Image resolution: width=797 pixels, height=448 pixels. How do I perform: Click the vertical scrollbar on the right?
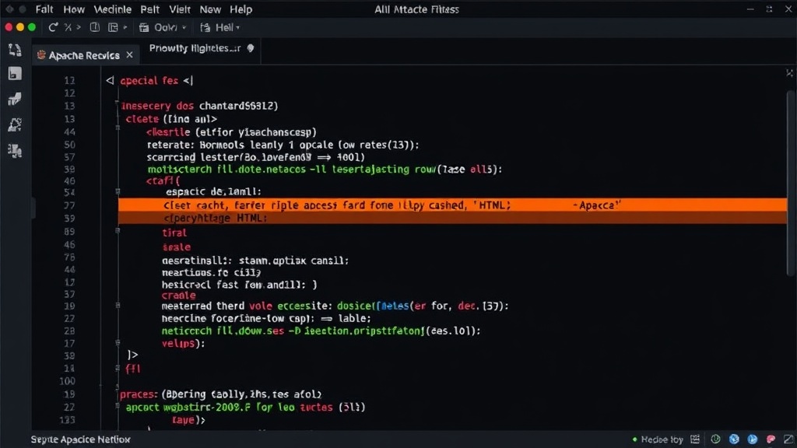point(790,183)
